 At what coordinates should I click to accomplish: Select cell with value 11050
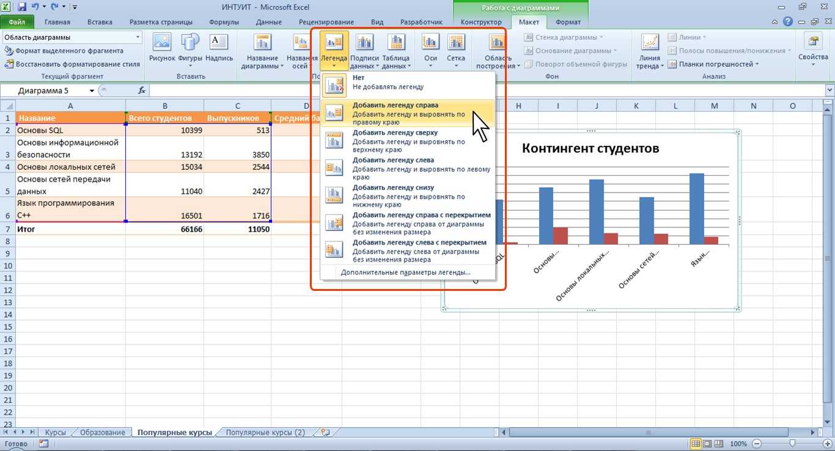237,229
